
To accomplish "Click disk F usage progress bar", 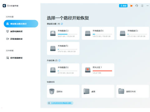I will click(67, 49).
